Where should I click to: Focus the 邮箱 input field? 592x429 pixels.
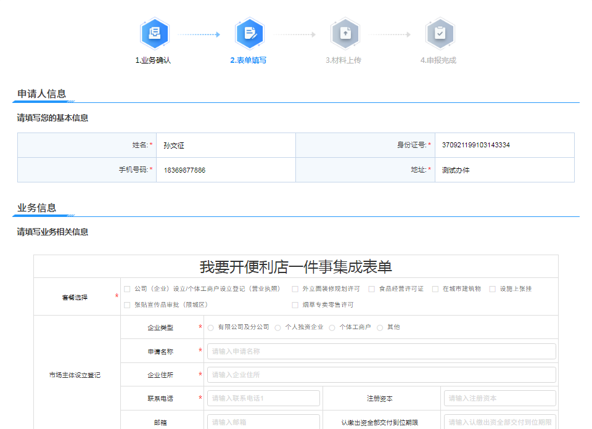[263, 422]
